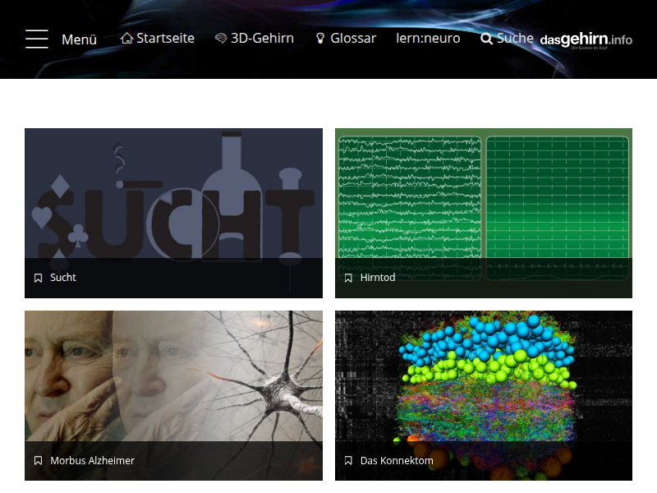The image size is (657, 493).
Task: Select the Morbus Alzheimer thumbnail image
Action: (x=173, y=376)
